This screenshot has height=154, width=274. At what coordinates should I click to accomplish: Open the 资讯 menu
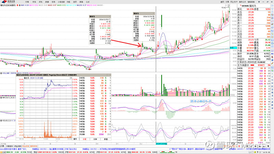click(41, 2)
